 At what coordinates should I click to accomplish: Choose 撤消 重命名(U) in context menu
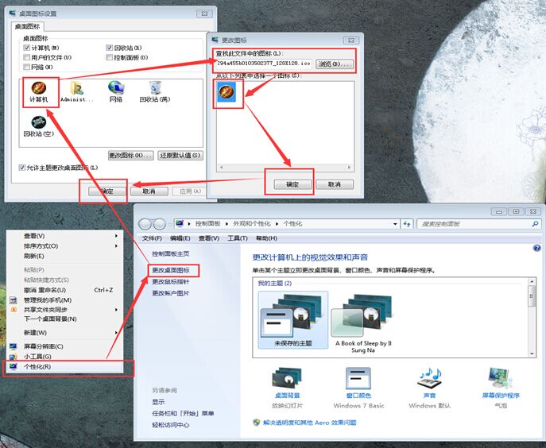point(64,290)
